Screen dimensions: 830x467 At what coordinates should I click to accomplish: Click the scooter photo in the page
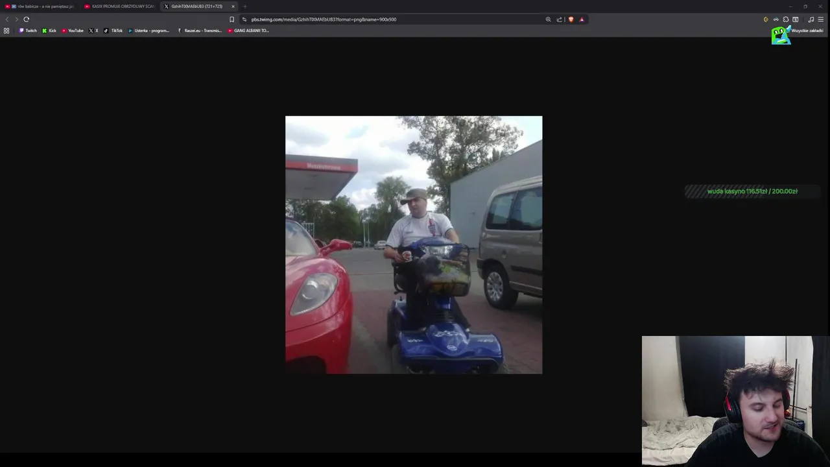[414, 245]
